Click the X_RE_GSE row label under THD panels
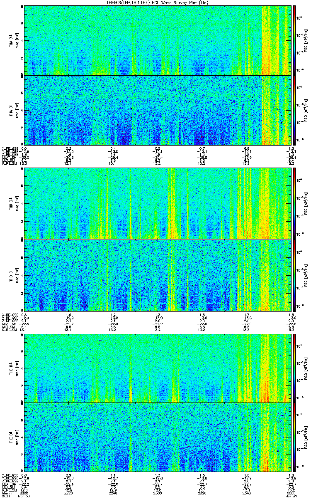 click(x=10, y=314)
